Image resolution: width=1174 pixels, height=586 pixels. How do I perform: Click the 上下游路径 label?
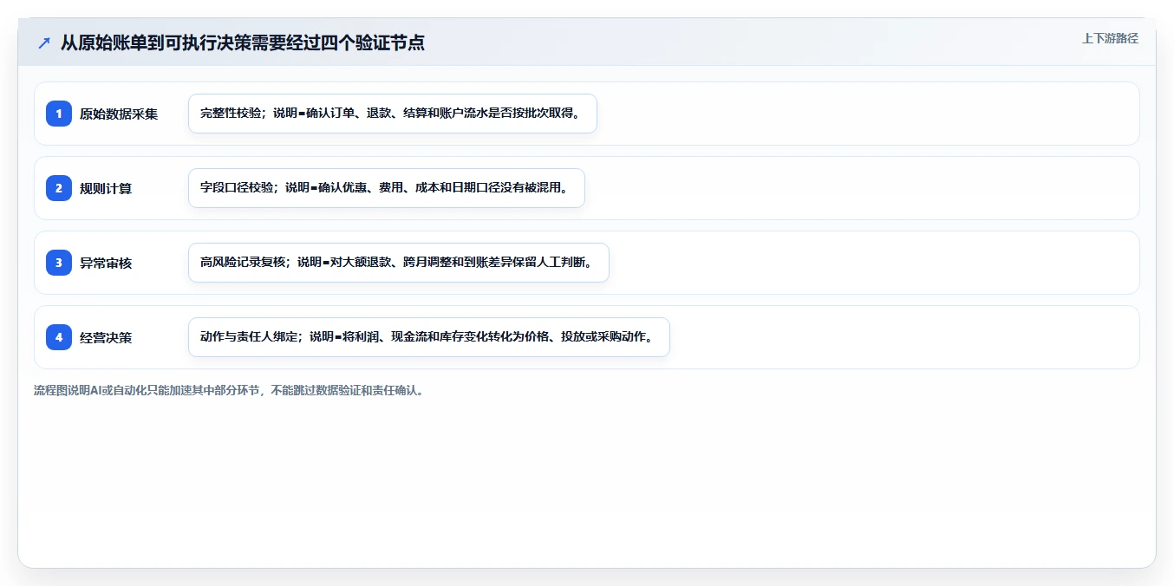(1110, 38)
